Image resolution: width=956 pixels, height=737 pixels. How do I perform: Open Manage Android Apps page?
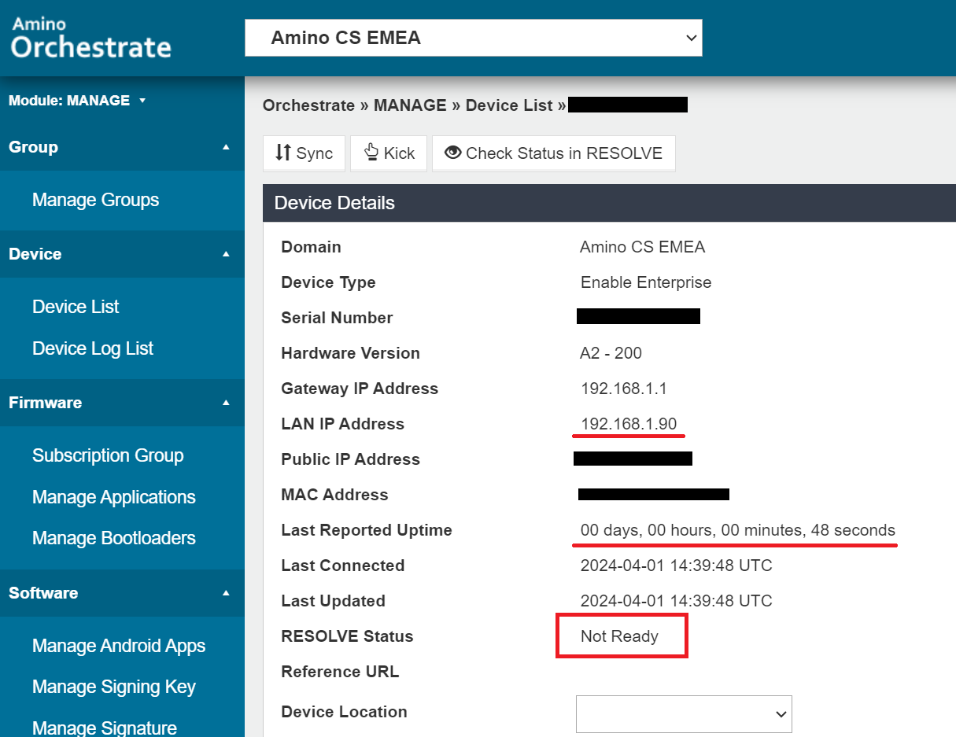click(119, 646)
